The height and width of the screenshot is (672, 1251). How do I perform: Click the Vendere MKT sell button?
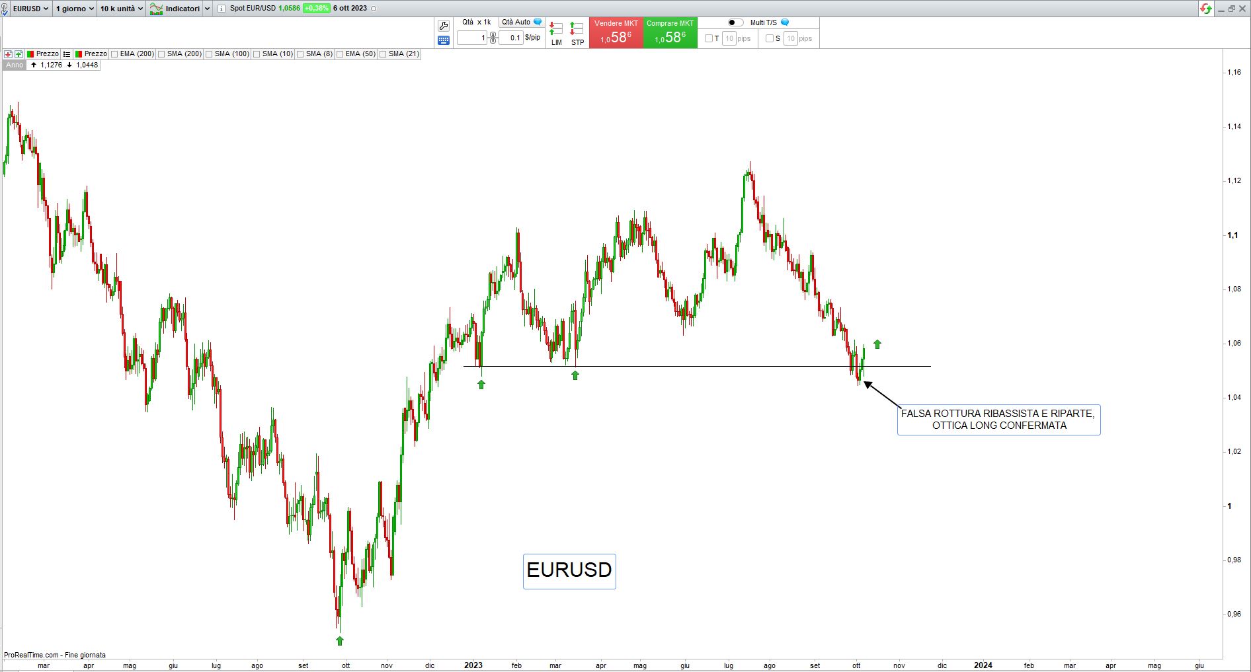(616, 33)
